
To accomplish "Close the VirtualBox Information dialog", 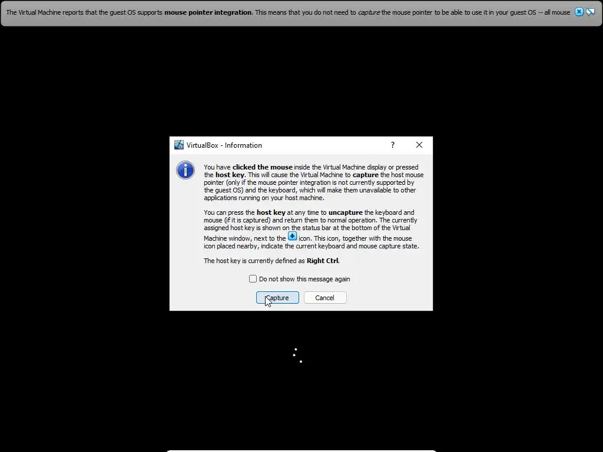I will (x=419, y=145).
